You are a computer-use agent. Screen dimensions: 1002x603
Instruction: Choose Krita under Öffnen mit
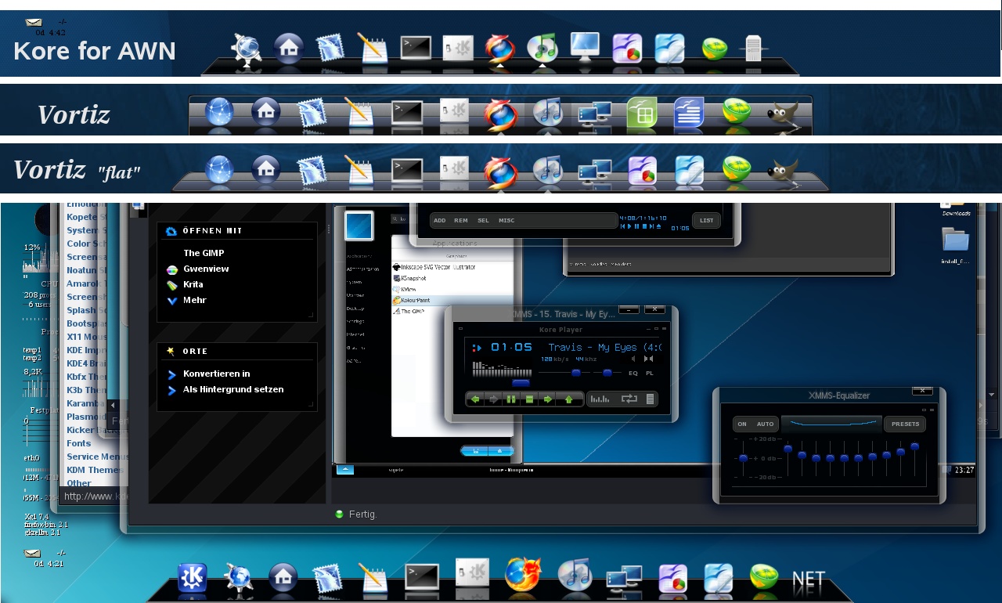coord(193,284)
